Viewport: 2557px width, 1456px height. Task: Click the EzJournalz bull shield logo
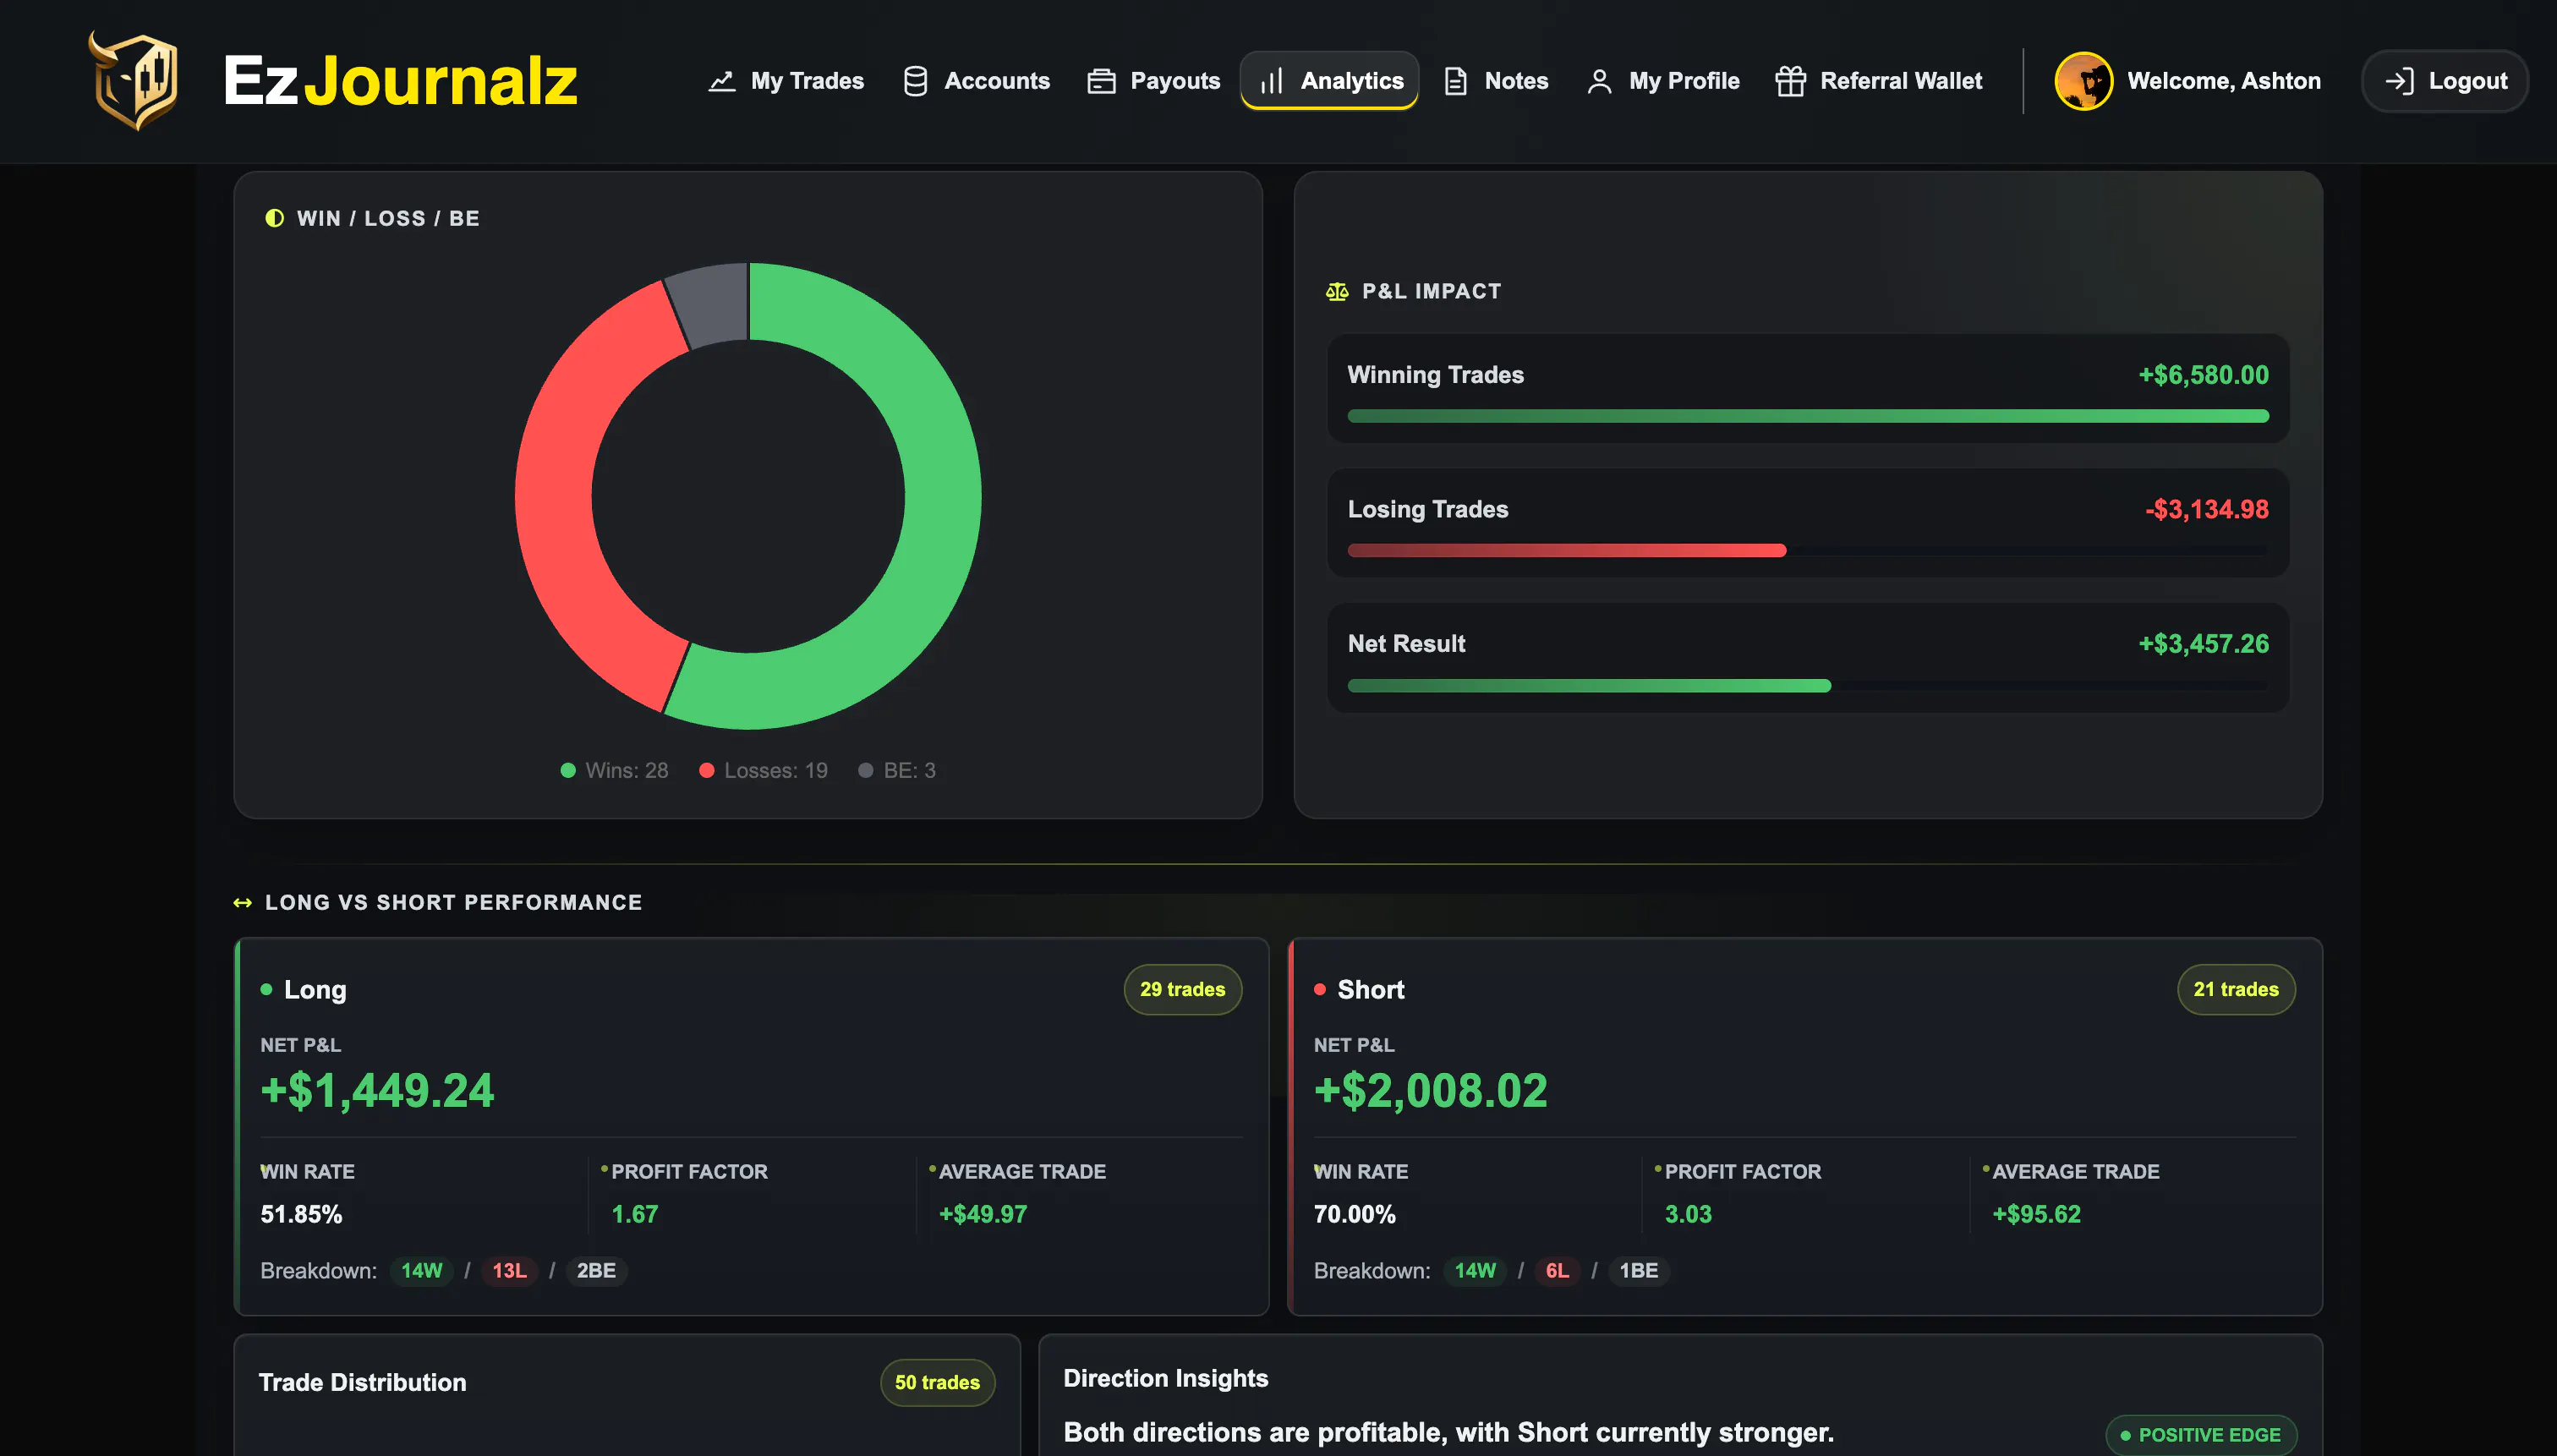(134, 80)
